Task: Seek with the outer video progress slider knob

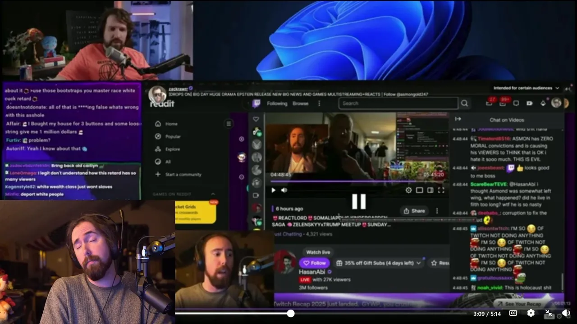Action: [291, 313]
